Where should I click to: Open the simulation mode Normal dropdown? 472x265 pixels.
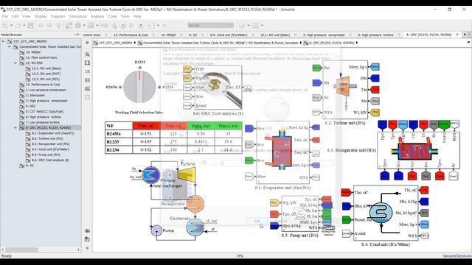(211, 26)
